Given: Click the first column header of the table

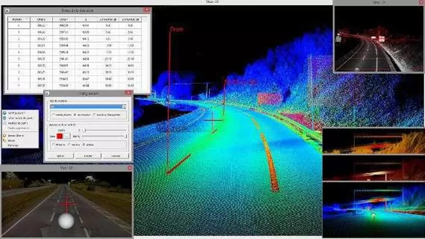Looking at the screenshot, I should coord(16,19).
